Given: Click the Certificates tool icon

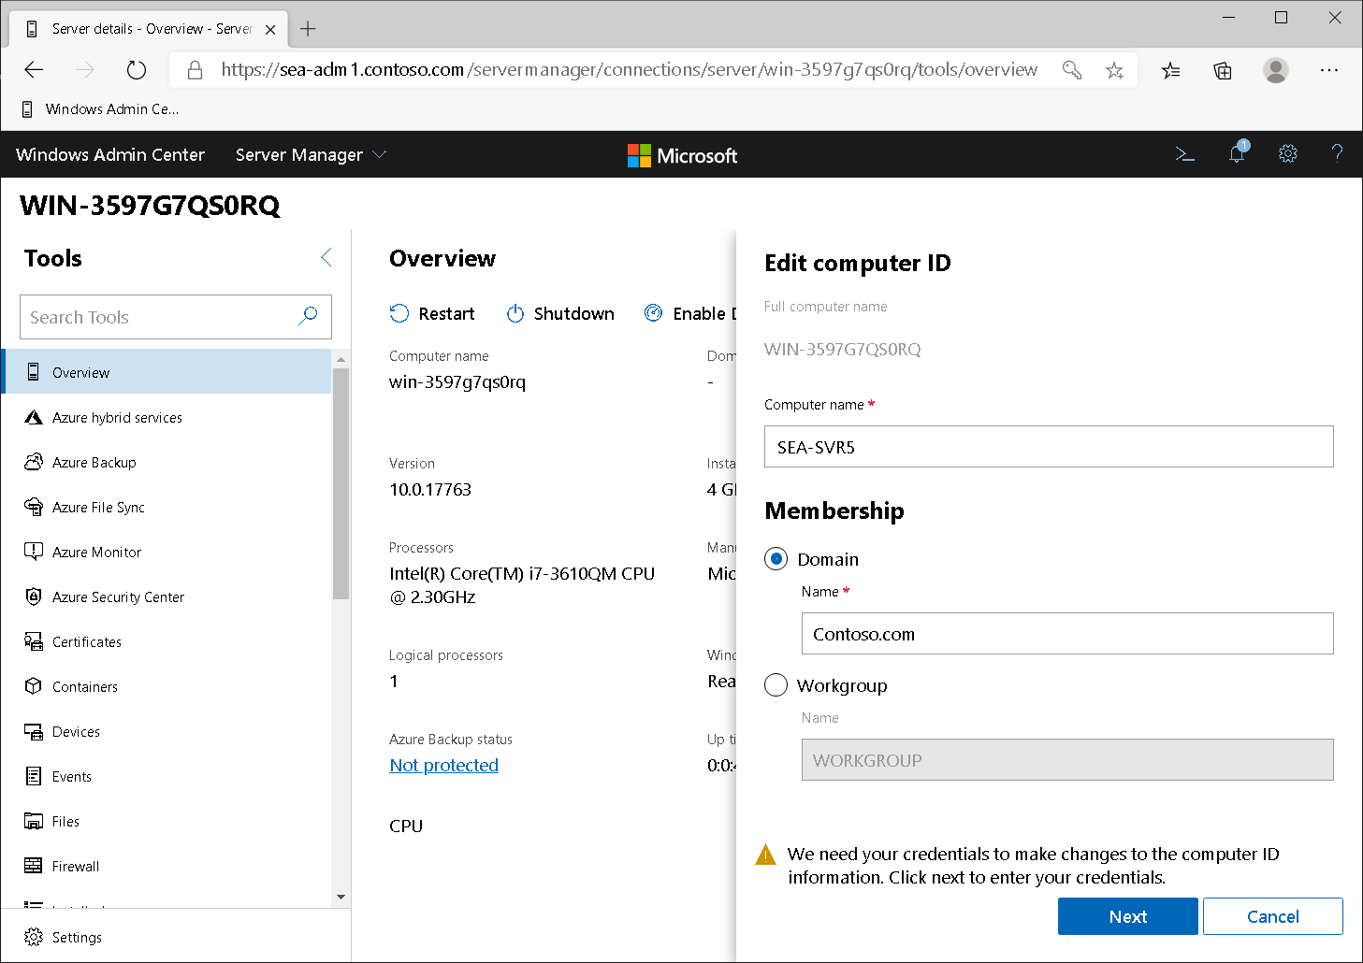Looking at the screenshot, I should (34, 642).
